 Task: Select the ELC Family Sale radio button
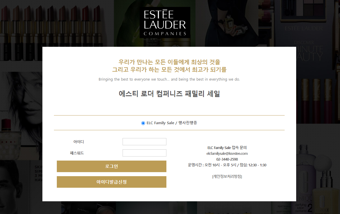pos(143,123)
